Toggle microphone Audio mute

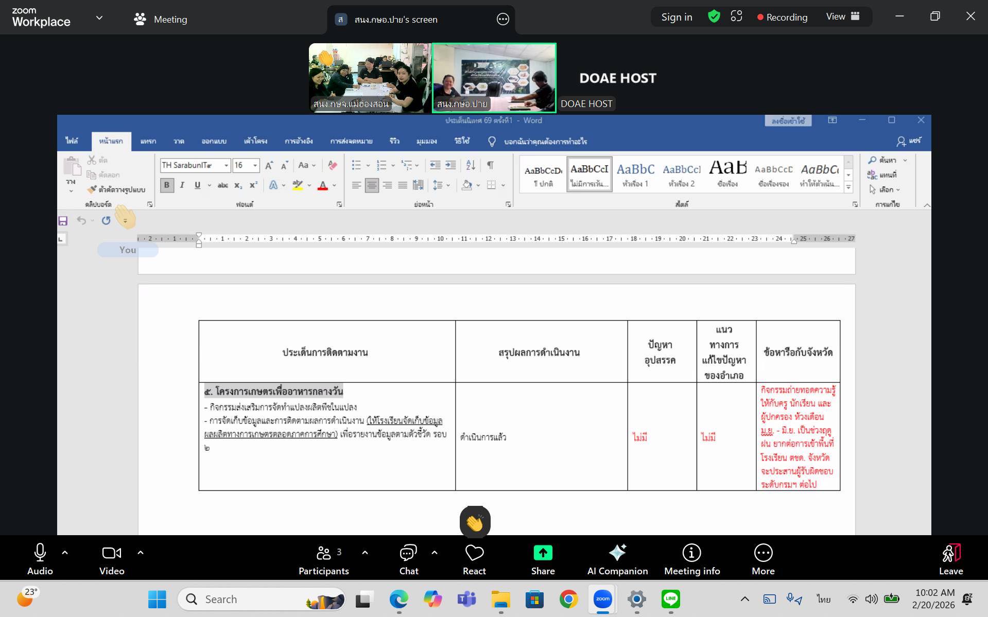click(x=40, y=559)
